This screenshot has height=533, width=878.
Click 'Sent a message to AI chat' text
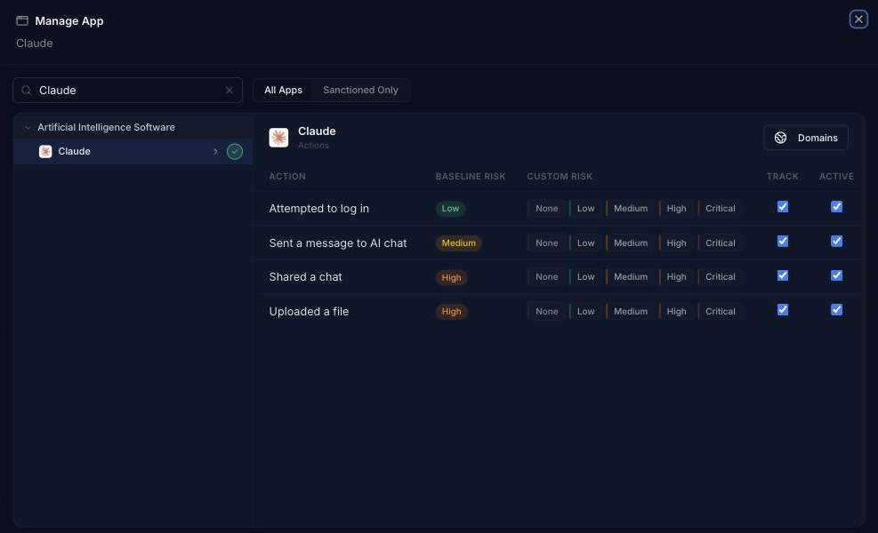(x=338, y=243)
